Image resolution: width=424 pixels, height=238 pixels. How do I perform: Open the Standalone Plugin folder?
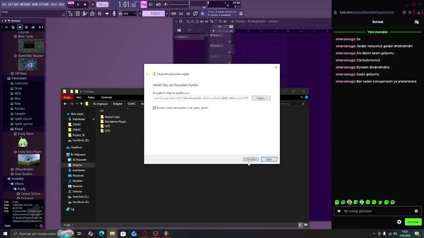[x=113, y=122]
